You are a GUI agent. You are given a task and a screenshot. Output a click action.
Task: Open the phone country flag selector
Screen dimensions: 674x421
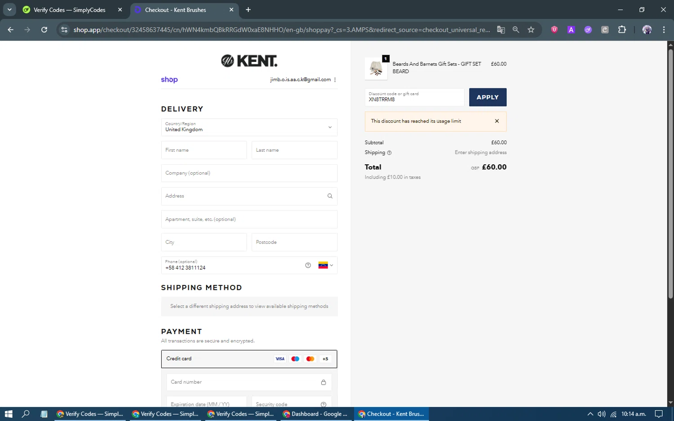[x=326, y=265]
